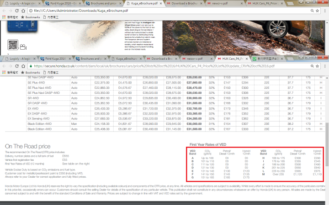Select the "EX Sensing 4WD" row label
Viewport: 329px width, 205px height.
38,119
